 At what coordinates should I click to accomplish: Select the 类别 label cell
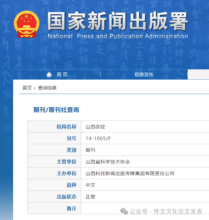click(x=54, y=150)
